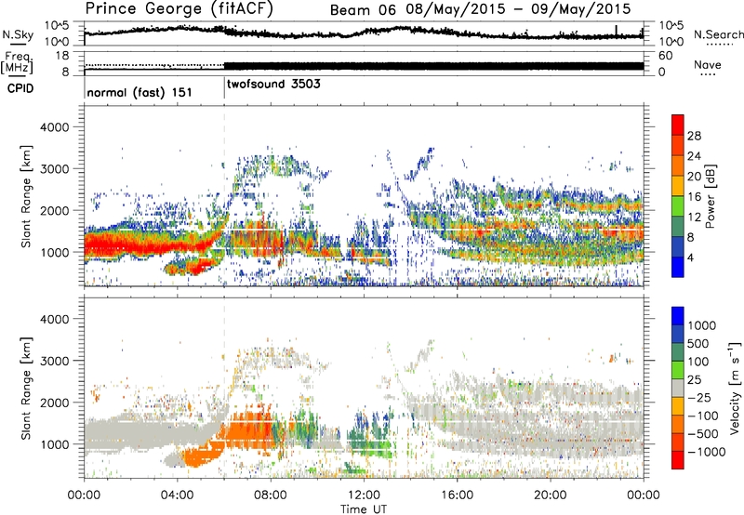Click the 60 tick on Nave axis
Image resolution: width=744 pixels, height=515 pixels.
(x=666, y=56)
